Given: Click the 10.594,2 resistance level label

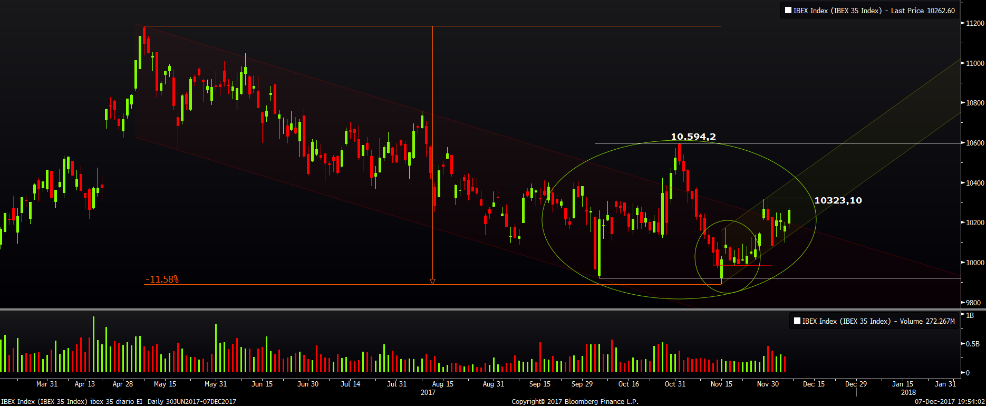Looking at the screenshot, I should click(693, 137).
